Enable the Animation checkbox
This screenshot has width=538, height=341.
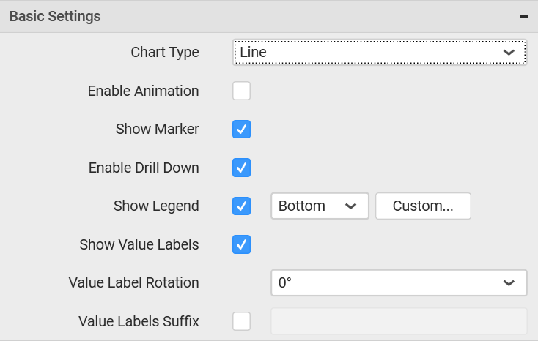(x=241, y=91)
